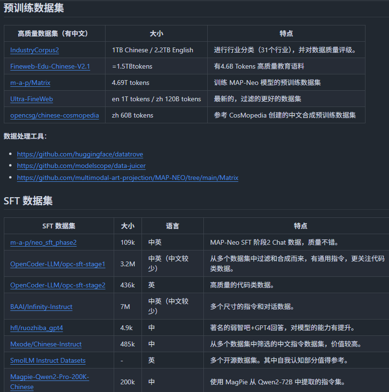Image resolution: width=389 pixels, height=392 pixels.
Task: Open the OpenCoder-LLM/opc-sft-stage2 link
Action: tap(58, 285)
